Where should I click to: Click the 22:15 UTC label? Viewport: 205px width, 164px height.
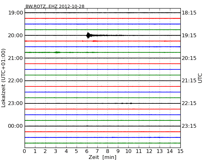189,103
